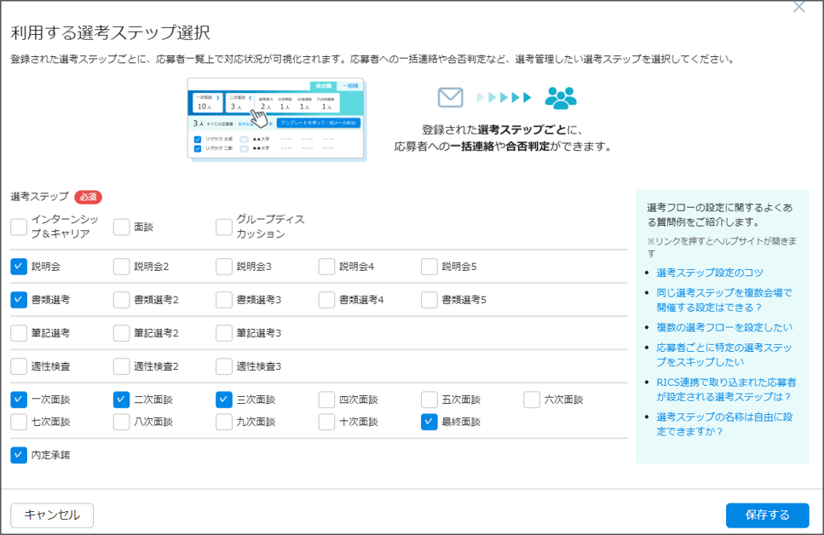Uncheck the 説明会 checkbox
Viewport: 824px width, 535px height.
(19, 267)
